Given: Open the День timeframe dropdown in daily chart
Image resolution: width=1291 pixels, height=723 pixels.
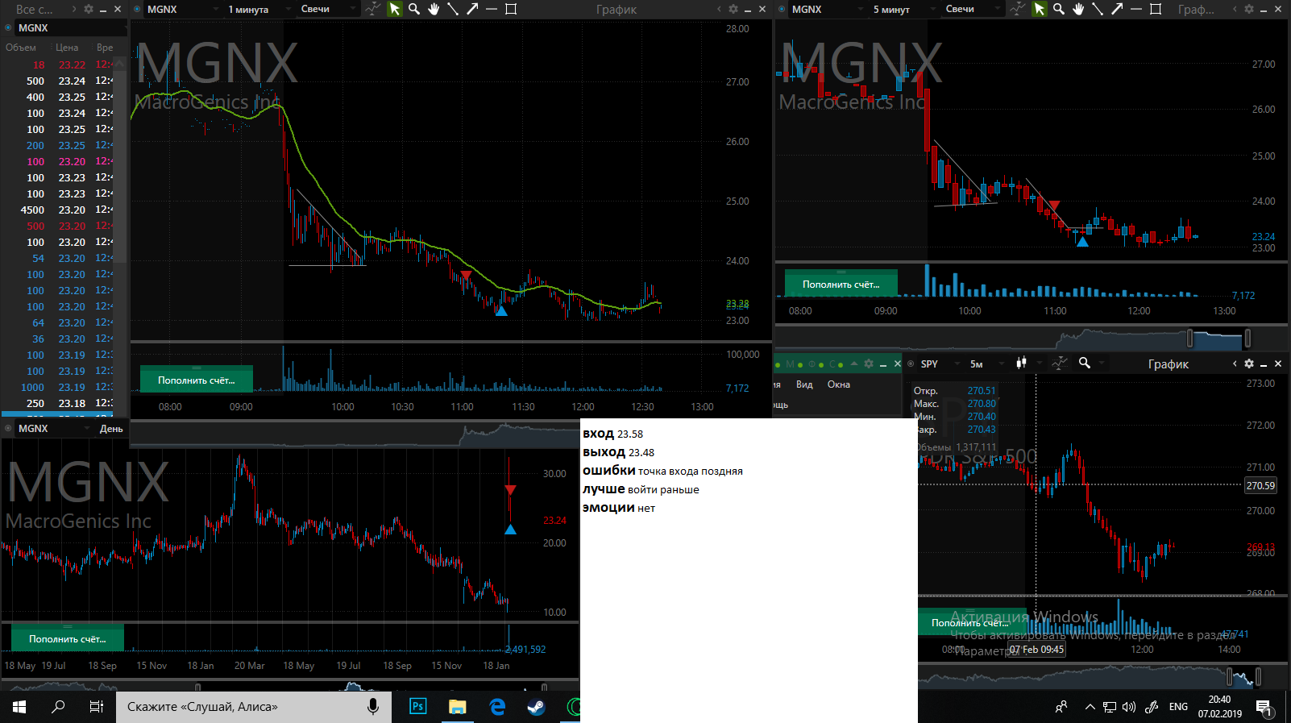Looking at the screenshot, I should [111, 429].
